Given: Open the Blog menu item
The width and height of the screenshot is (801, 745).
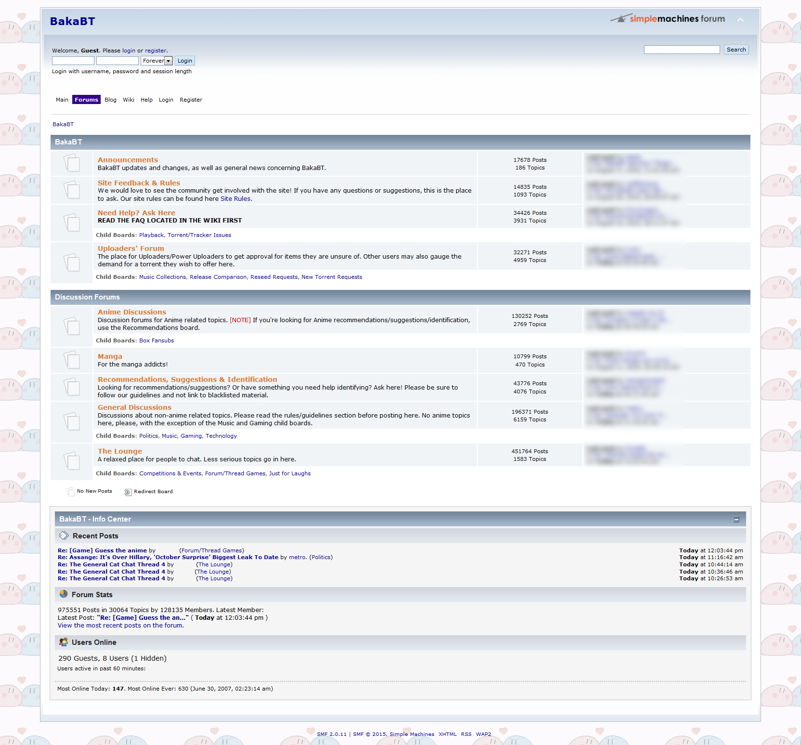Looking at the screenshot, I should pos(110,100).
